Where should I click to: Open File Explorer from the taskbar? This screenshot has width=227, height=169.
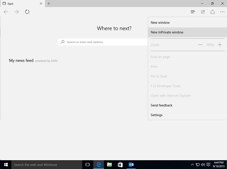[x=110, y=165]
